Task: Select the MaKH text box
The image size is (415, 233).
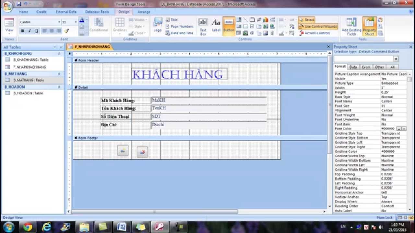Action: coord(208,100)
